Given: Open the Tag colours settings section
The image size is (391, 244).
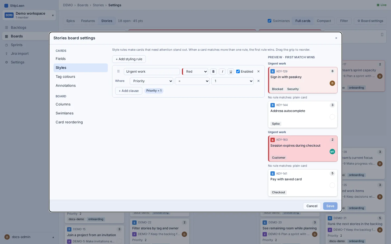Looking at the screenshot, I should click(81, 77).
